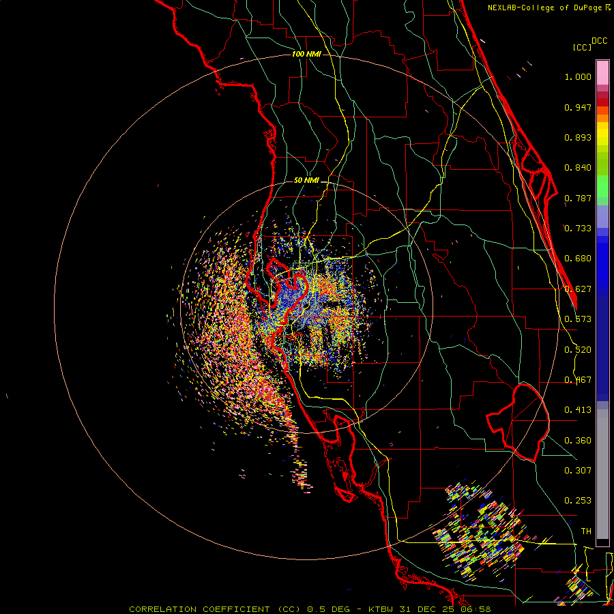This screenshot has height=614, width=614.
Task: Select the 0.520 scale value
Action: coord(578,350)
